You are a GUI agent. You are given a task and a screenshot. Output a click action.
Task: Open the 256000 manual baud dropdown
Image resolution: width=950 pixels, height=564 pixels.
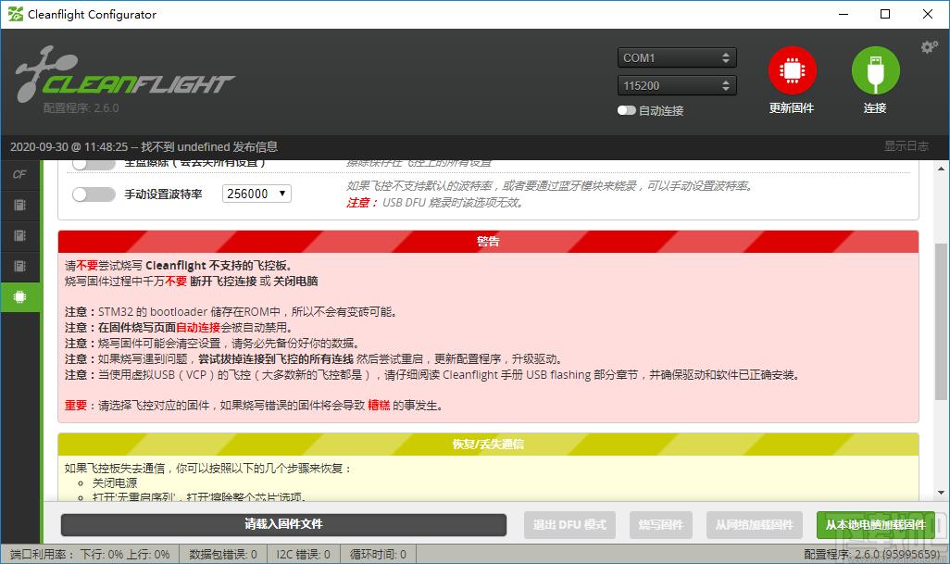[x=256, y=194]
